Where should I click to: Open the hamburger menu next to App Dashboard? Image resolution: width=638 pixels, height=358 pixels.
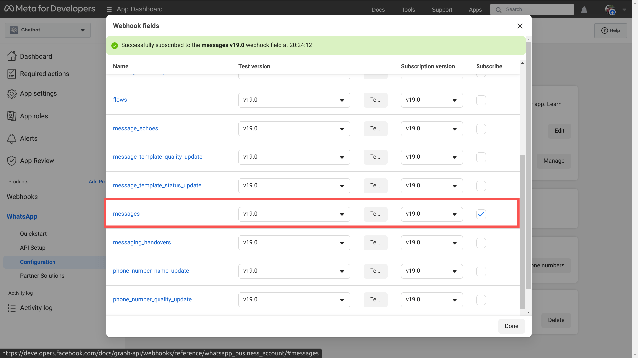[109, 9]
